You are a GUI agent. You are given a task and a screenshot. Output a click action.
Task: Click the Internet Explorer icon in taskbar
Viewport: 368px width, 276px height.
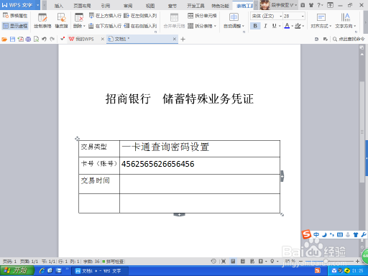42,270
